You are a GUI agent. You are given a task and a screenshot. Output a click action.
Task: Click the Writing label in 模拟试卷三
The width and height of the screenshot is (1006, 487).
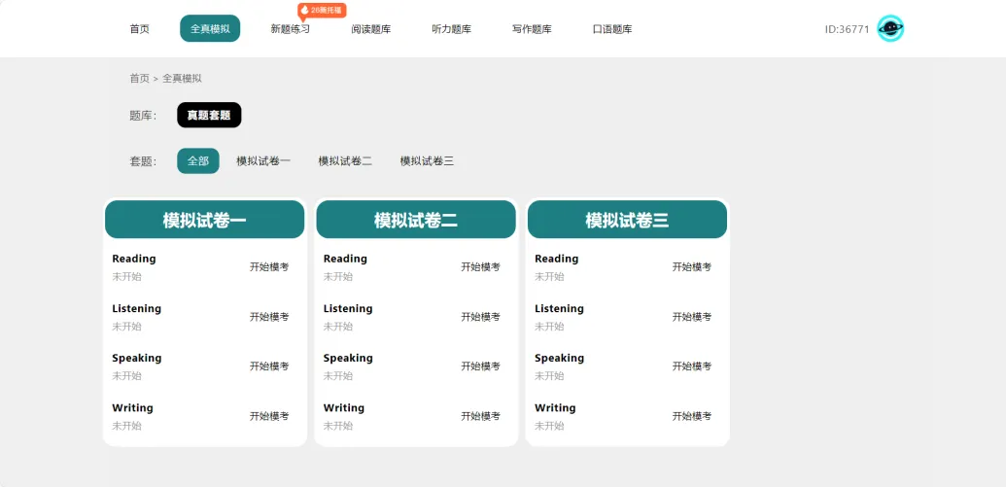(555, 407)
